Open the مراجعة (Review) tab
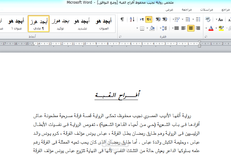The image size is (231, 155). coord(187,10)
